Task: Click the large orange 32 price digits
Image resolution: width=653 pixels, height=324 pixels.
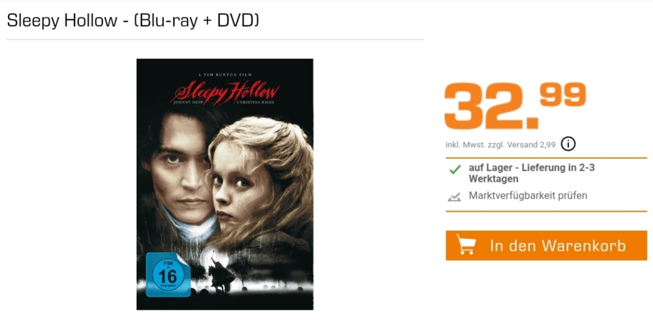Action: click(491, 107)
